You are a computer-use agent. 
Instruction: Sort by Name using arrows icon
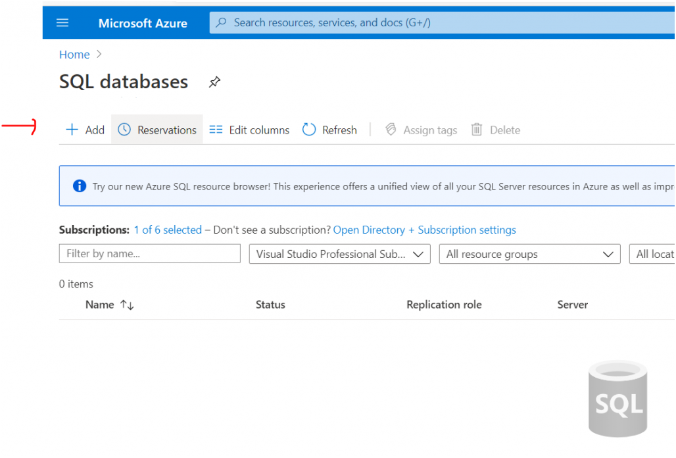pos(127,305)
